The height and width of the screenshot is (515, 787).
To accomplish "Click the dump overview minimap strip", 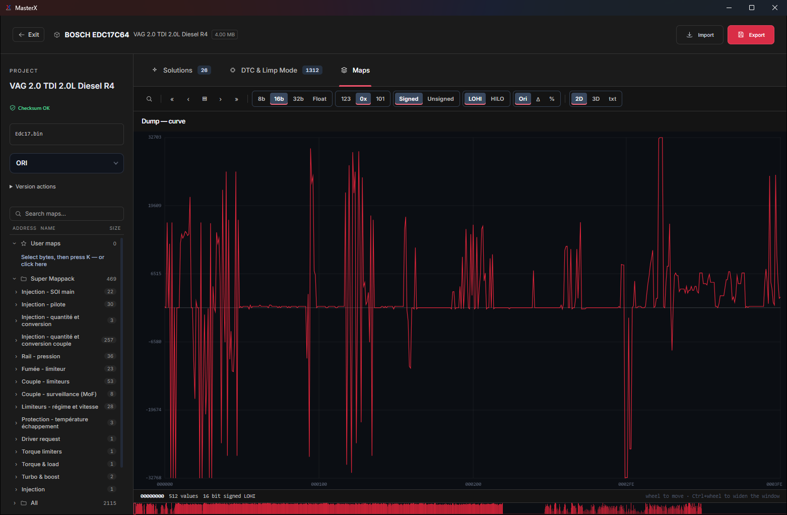I will pos(460,508).
